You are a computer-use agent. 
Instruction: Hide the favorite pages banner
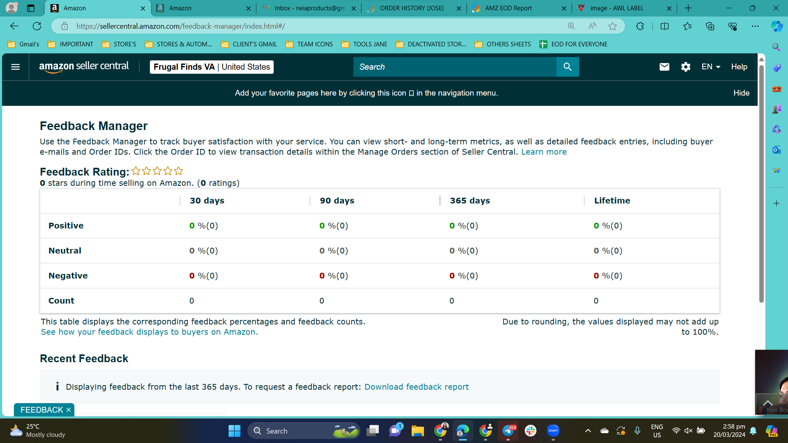741,93
